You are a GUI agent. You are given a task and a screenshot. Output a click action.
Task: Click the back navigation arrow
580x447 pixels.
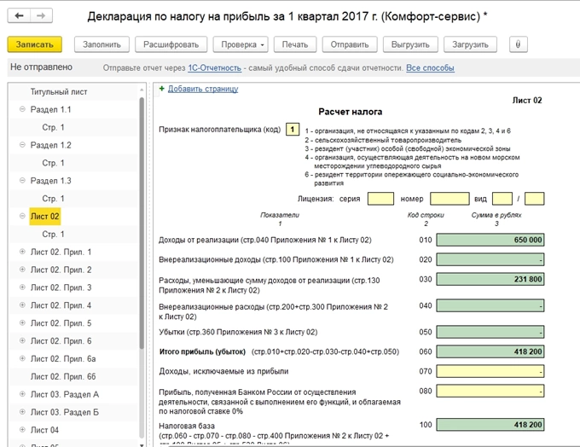coord(19,16)
